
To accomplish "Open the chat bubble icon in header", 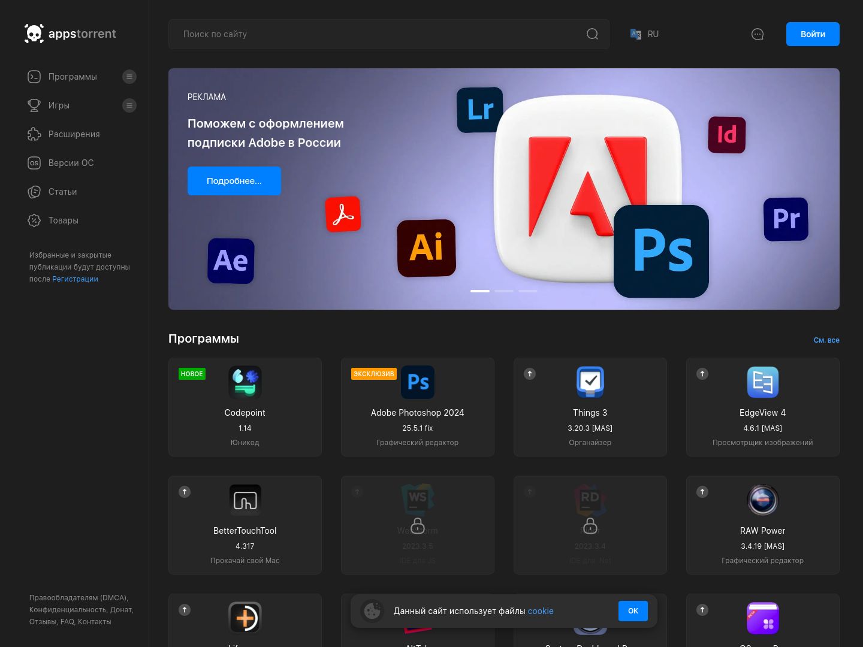I will tap(758, 34).
